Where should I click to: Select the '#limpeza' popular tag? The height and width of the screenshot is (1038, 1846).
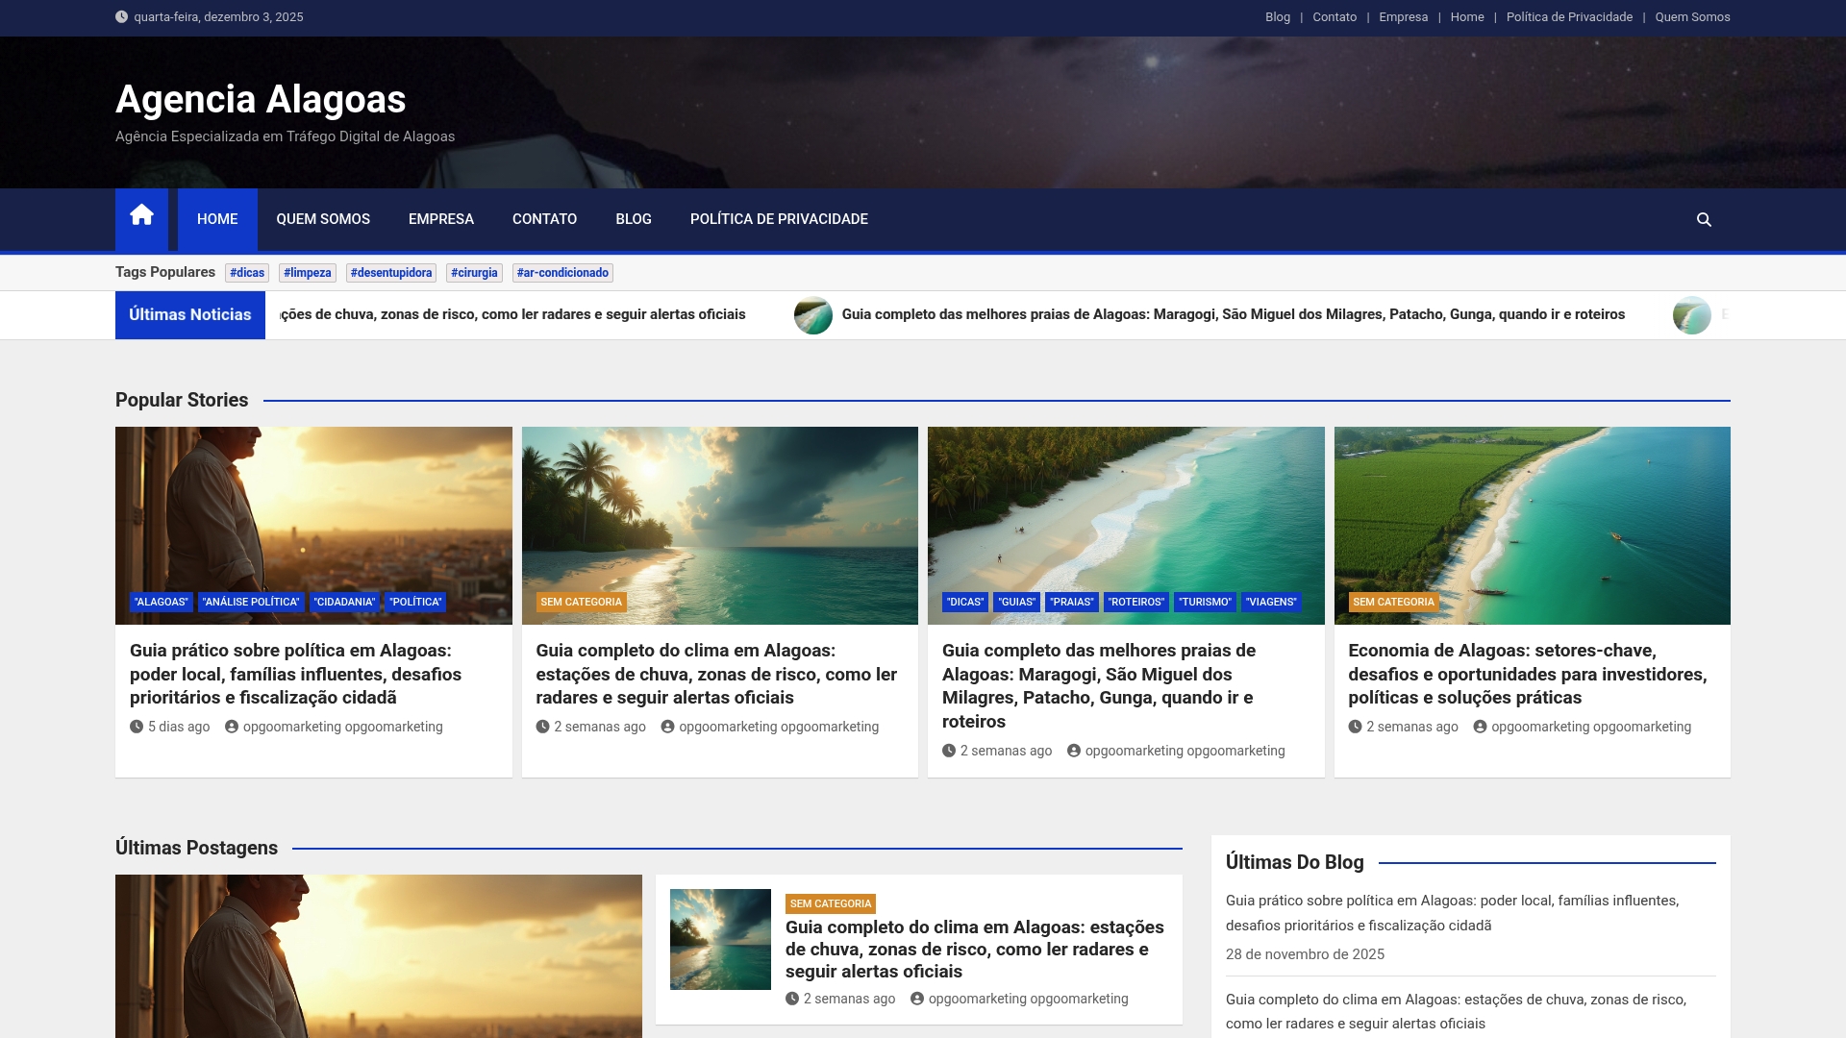(x=307, y=273)
